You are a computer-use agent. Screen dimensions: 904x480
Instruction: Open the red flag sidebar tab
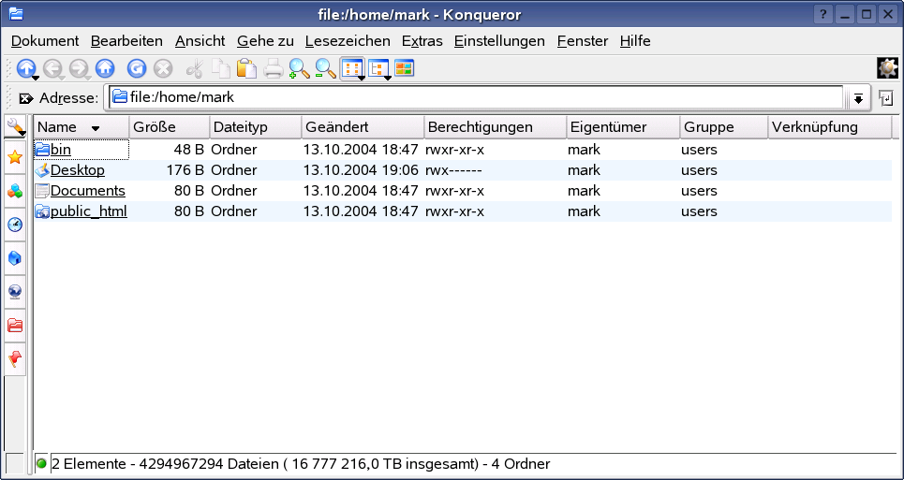[15, 359]
